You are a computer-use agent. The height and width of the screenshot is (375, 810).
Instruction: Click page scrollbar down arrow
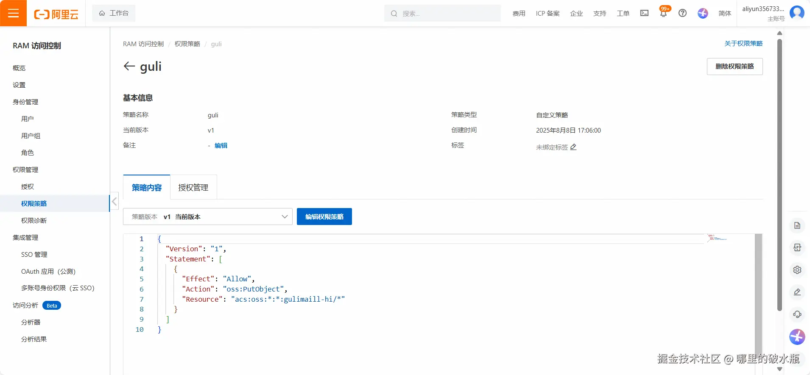[779, 369]
